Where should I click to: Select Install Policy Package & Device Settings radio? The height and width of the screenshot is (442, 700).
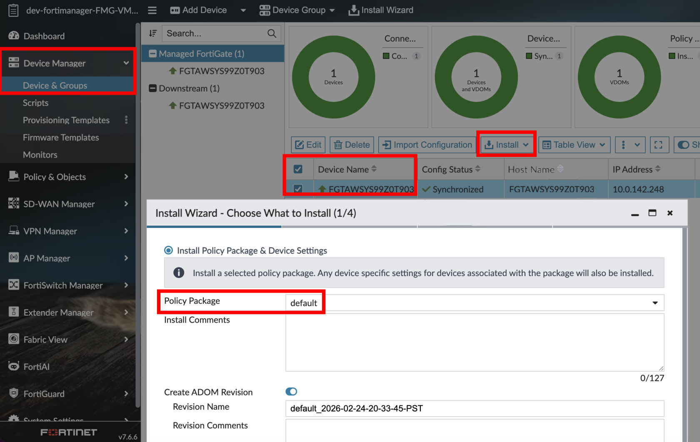click(x=169, y=250)
